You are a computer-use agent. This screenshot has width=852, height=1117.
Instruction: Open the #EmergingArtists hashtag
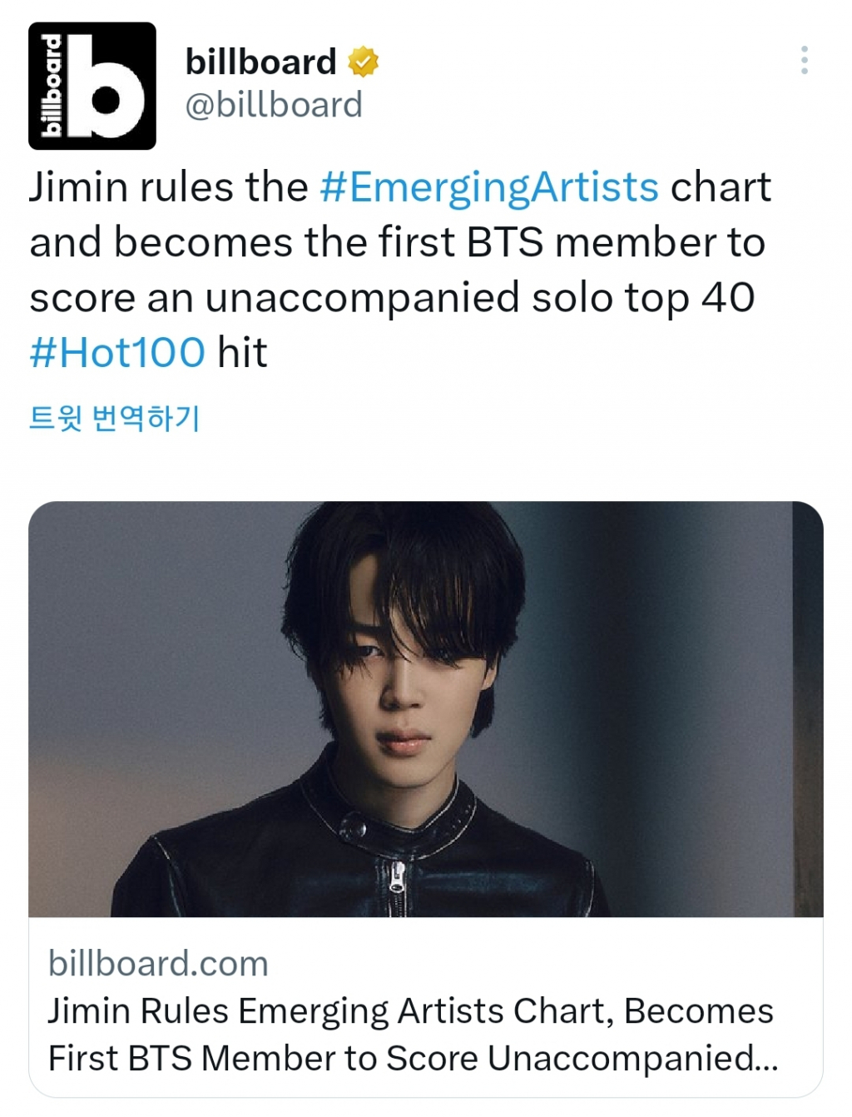pyautogui.click(x=489, y=187)
